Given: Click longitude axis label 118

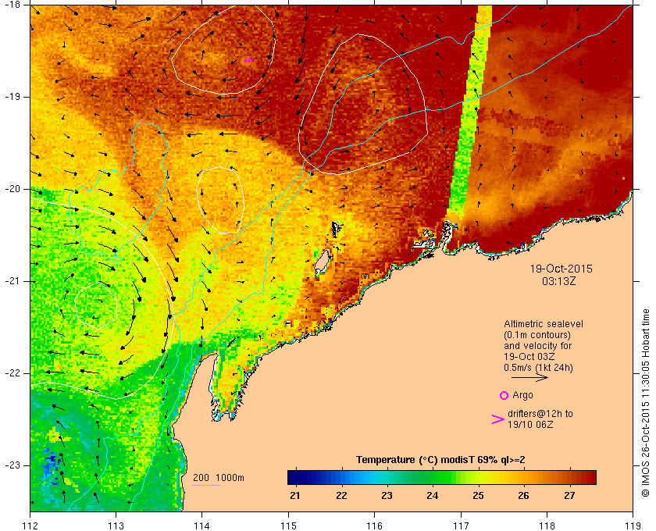Looking at the screenshot, I should [547, 526].
